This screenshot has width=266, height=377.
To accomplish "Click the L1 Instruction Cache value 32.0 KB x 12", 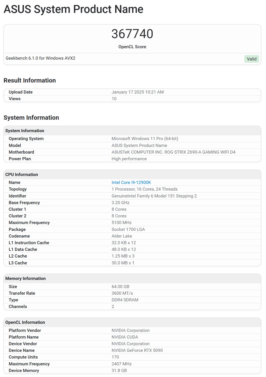I will point(124,243).
